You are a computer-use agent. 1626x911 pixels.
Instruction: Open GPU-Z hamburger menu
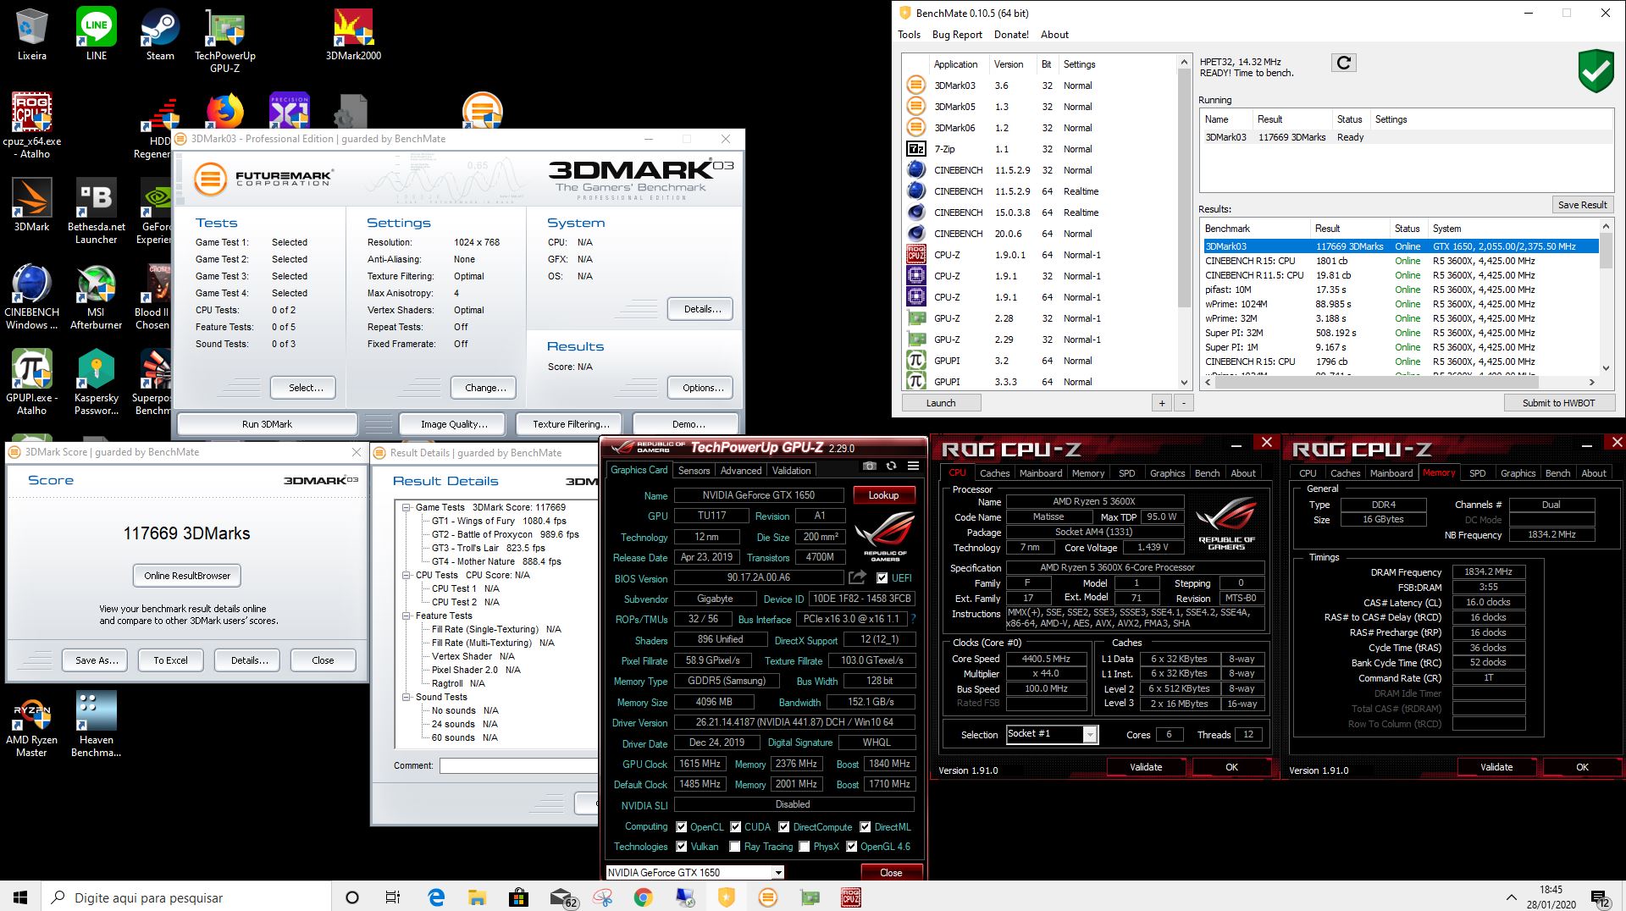point(913,466)
